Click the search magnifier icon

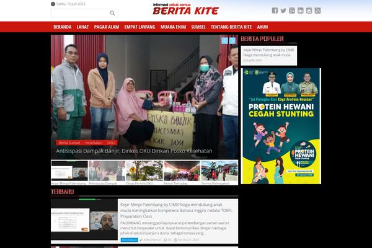(112, 13)
